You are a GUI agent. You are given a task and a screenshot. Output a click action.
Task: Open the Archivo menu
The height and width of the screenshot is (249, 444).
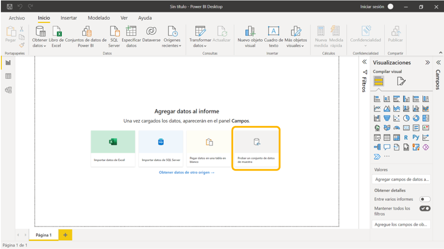coord(17,18)
